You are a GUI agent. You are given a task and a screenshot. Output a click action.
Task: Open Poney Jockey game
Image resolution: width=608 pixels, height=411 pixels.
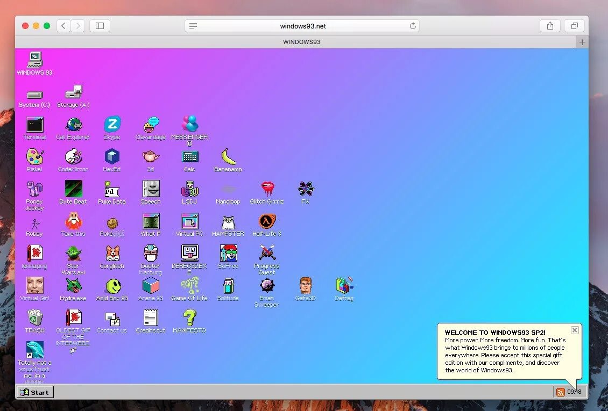point(34,189)
